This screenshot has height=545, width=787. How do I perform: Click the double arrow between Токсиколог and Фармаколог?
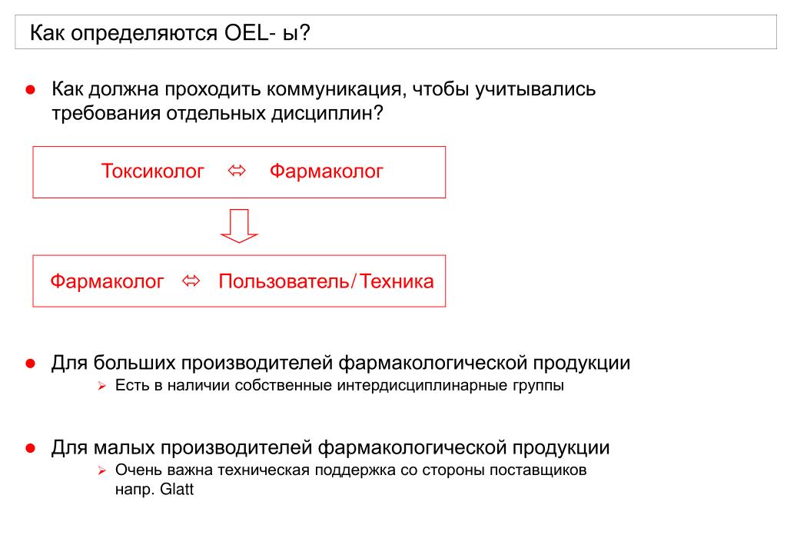[237, 171]
